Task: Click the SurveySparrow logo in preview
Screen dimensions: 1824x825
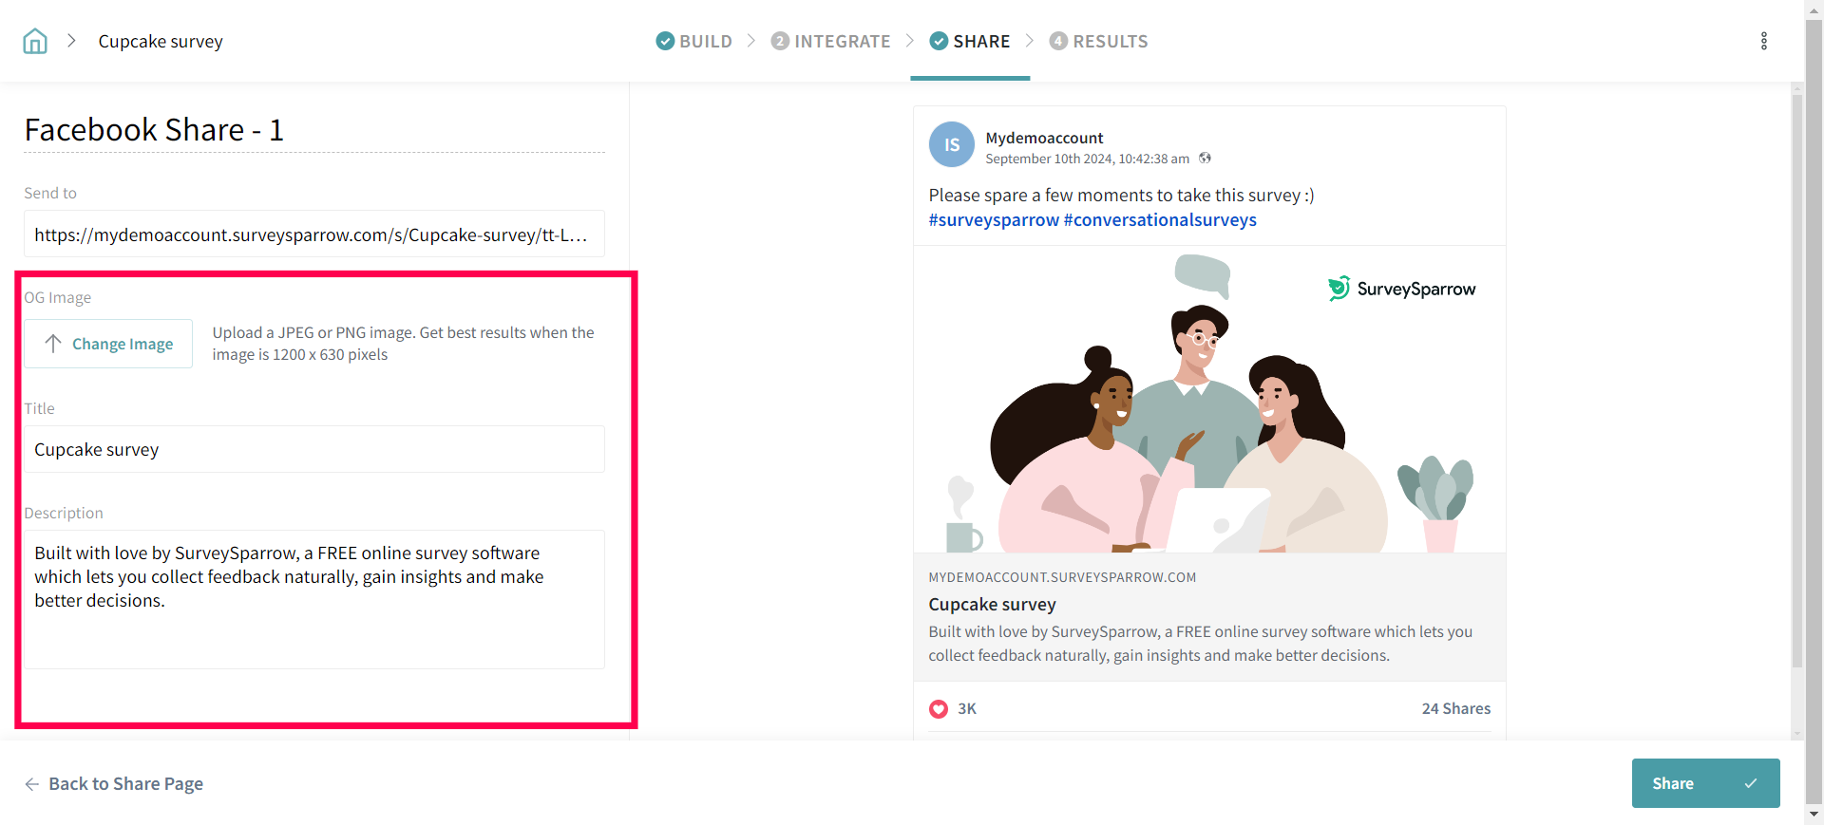Action: 1401,289
